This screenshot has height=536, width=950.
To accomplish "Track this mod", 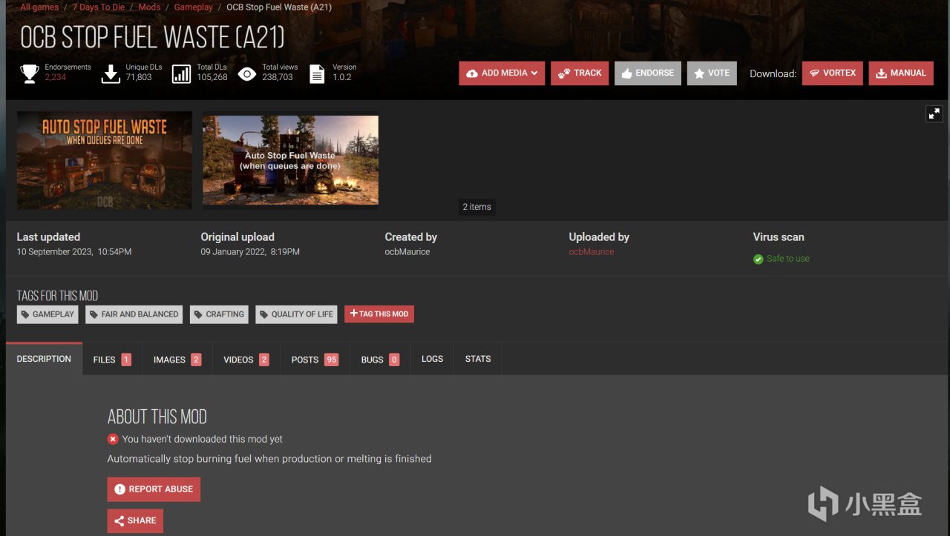I will [580, 73].
